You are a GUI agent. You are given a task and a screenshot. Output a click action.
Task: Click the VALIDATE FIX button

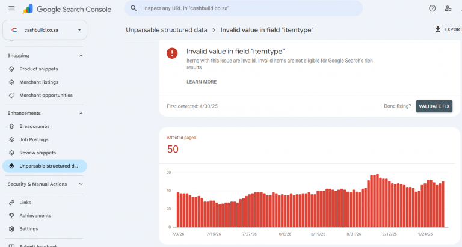click(434, 106)
